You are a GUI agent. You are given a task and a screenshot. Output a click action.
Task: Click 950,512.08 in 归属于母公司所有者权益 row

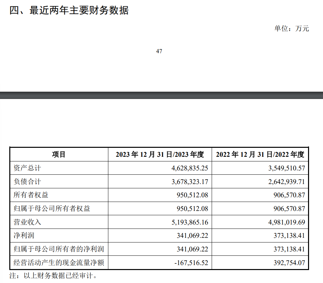pyautogui.click(x=192, y=209)
